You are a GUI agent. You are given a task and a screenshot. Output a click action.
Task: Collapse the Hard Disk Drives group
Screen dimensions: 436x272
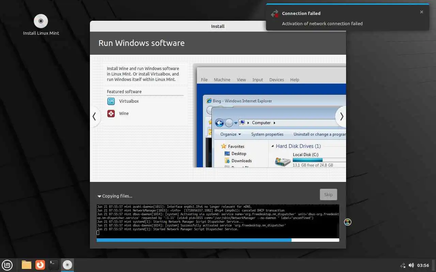(272, 146)
